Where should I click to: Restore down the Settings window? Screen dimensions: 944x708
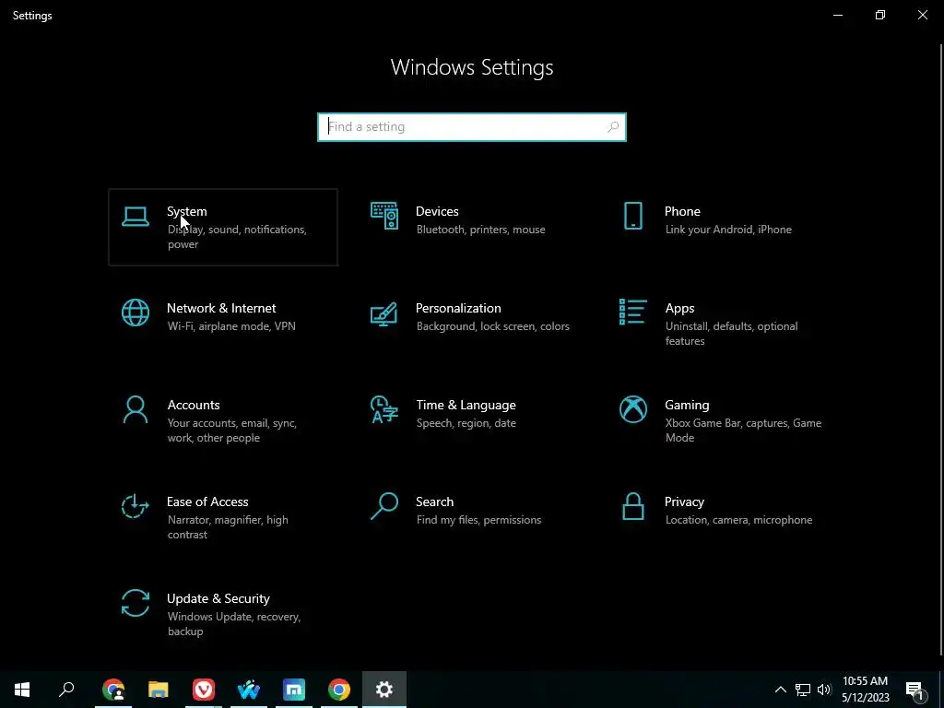[x=880, y=15]
